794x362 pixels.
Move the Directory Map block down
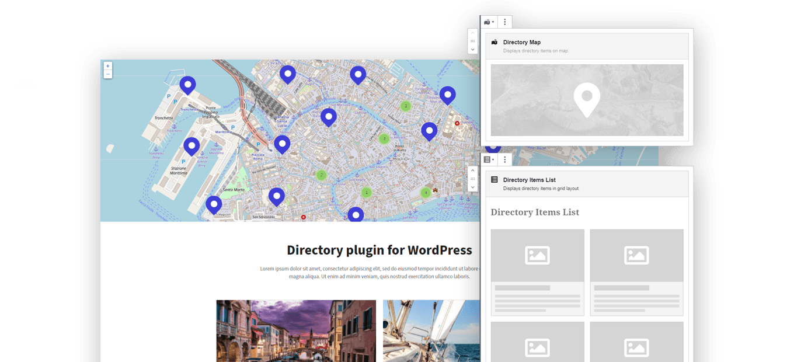tap(472, 50)
